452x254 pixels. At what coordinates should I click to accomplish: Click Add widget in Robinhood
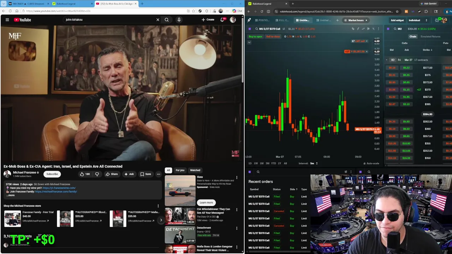coord(397,20)
